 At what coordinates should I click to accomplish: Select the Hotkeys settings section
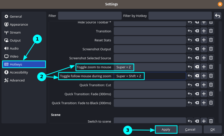point(24,64)
